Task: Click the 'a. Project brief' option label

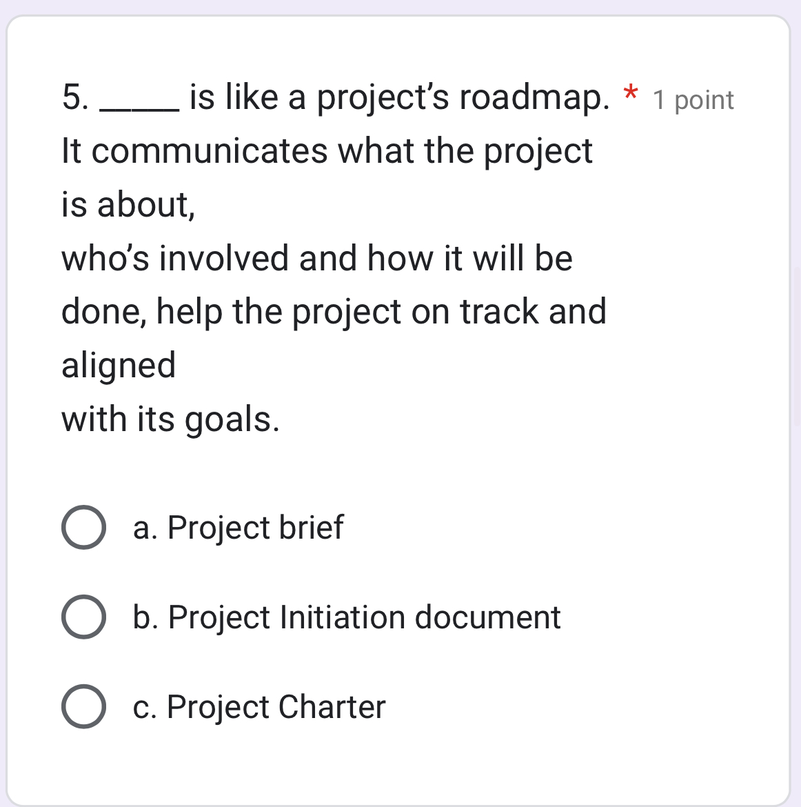Action: [x=239, y=528]
